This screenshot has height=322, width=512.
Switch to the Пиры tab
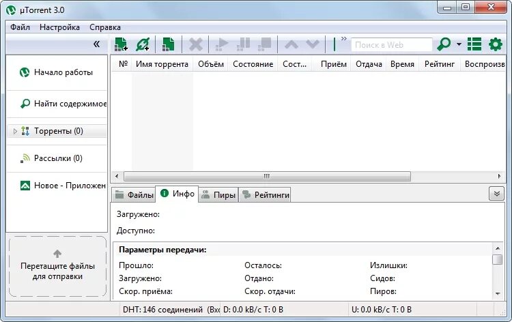point(218,195)
